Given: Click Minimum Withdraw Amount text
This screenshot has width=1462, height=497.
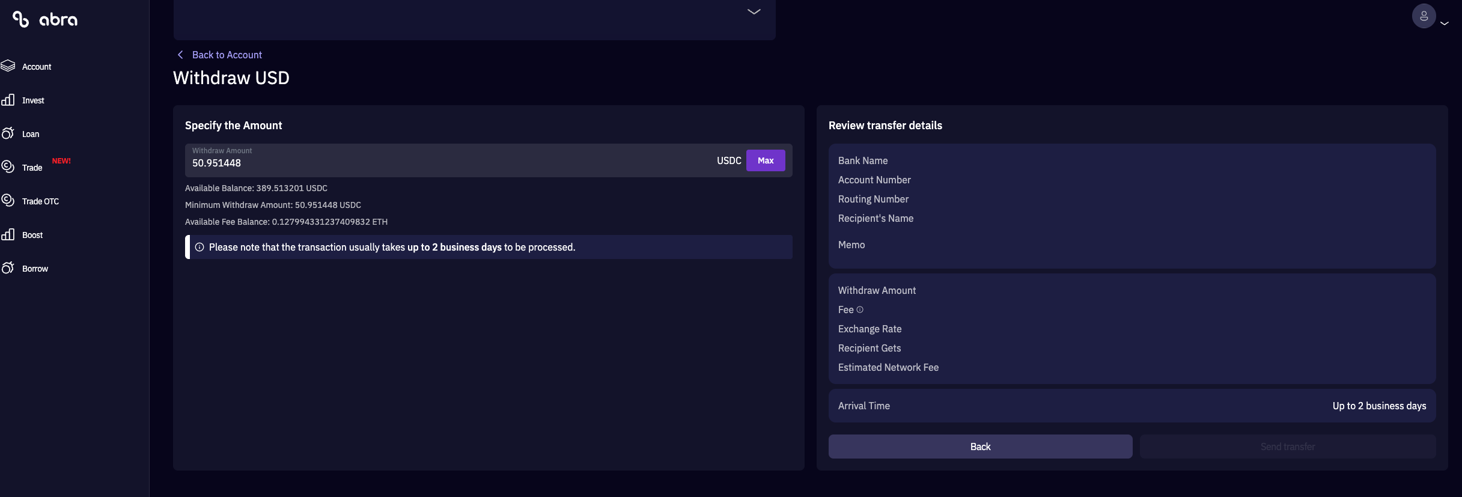Looking at the screenshot, I should 273,205.
